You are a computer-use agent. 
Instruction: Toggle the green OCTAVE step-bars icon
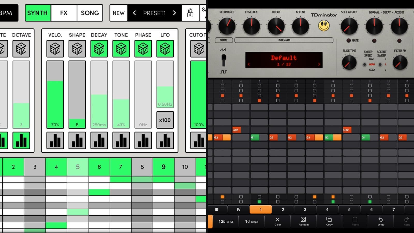click(21, 141)
